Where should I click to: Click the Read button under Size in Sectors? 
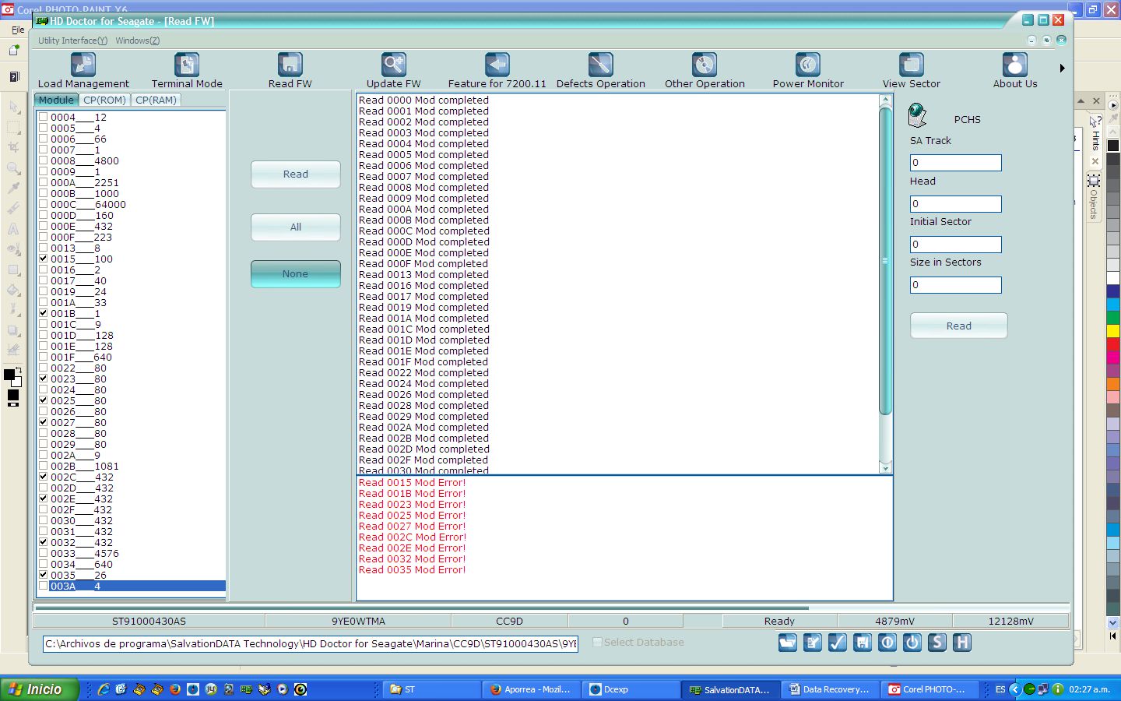tap(959, 326)
